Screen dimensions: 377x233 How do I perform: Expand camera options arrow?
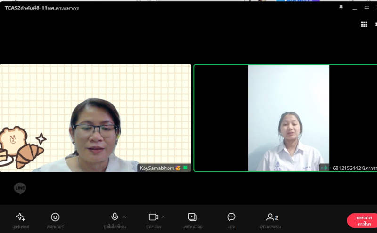(x=163, y=217)
